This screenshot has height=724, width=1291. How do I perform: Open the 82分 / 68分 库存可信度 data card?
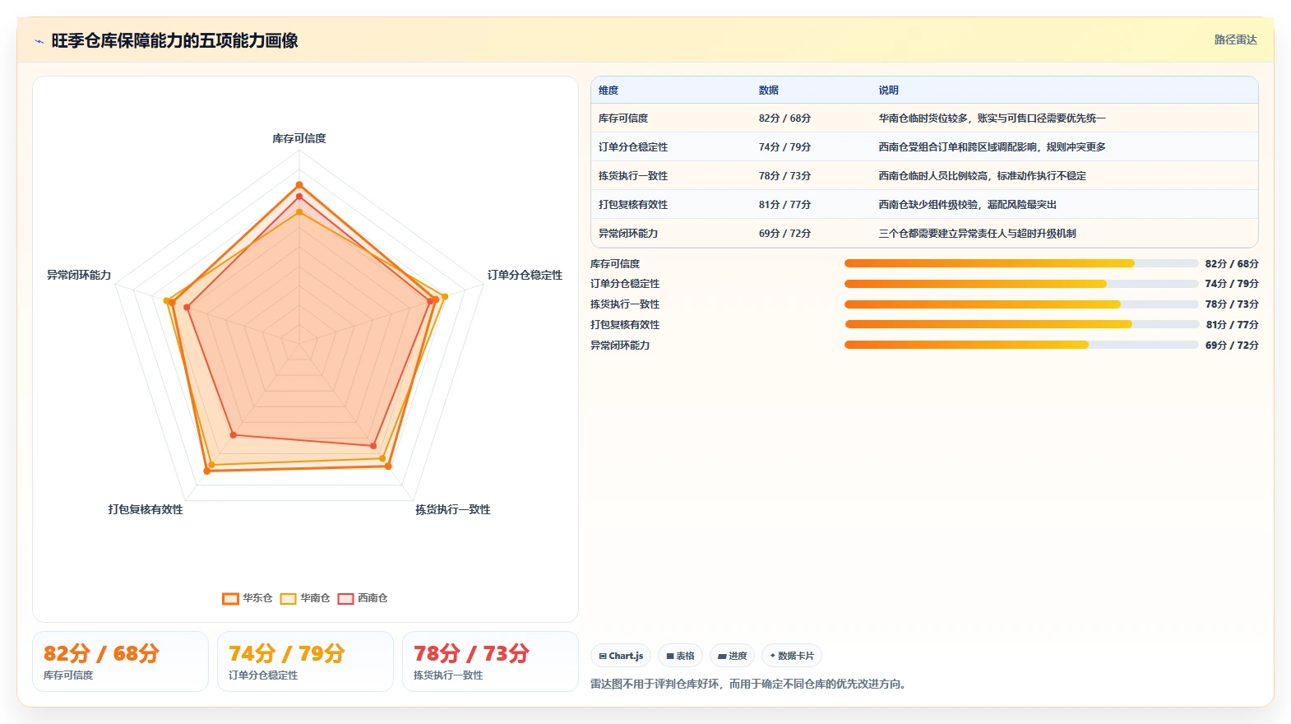(120, 661)
